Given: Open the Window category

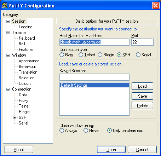Looking at the screenshot, I should [x=19, y=55].
